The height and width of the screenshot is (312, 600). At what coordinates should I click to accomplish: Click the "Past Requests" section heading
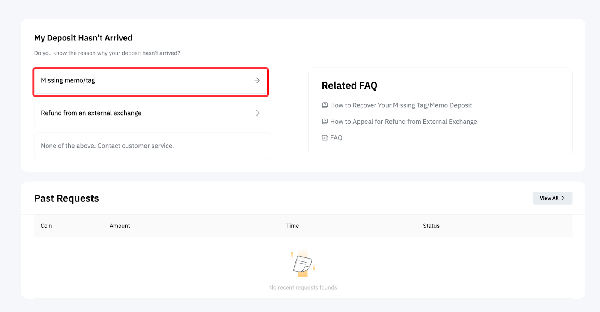(66, 198)
